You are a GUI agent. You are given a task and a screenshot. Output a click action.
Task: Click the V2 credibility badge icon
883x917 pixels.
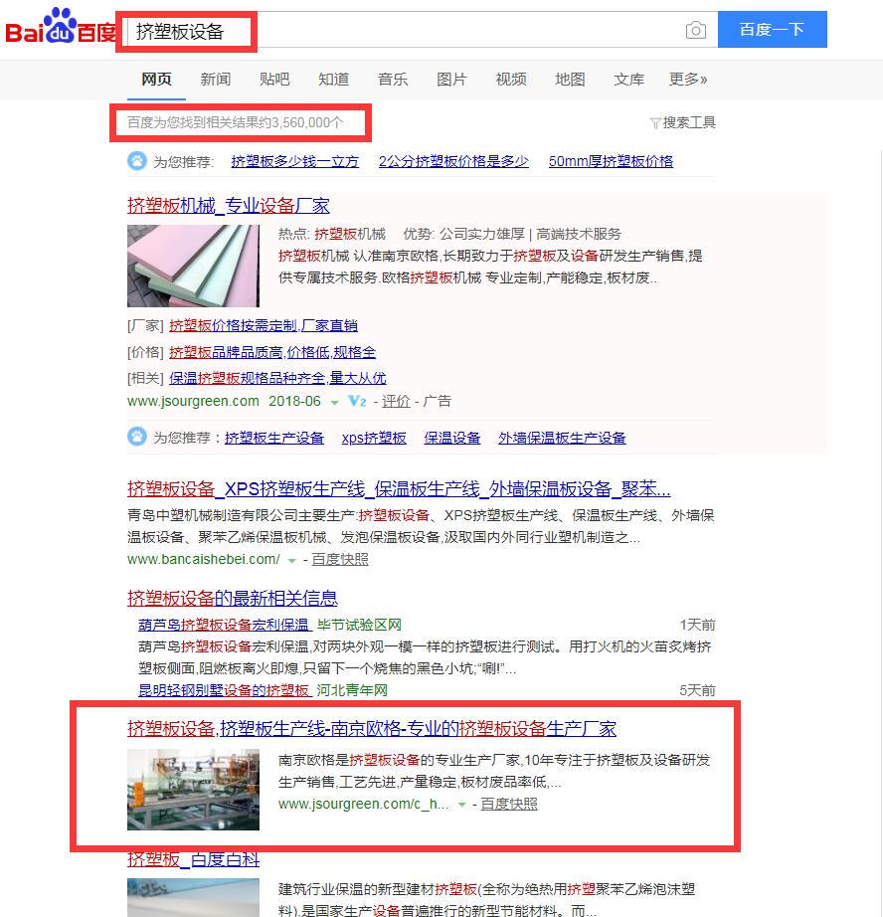click(358, 402)
